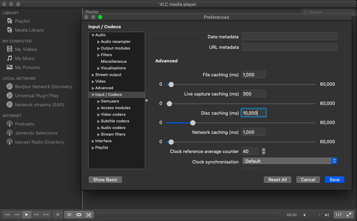The width and height of the screenshot is (357, 221).
Task: Open Clock synchronisation dropdown
Action: point(290,161)
